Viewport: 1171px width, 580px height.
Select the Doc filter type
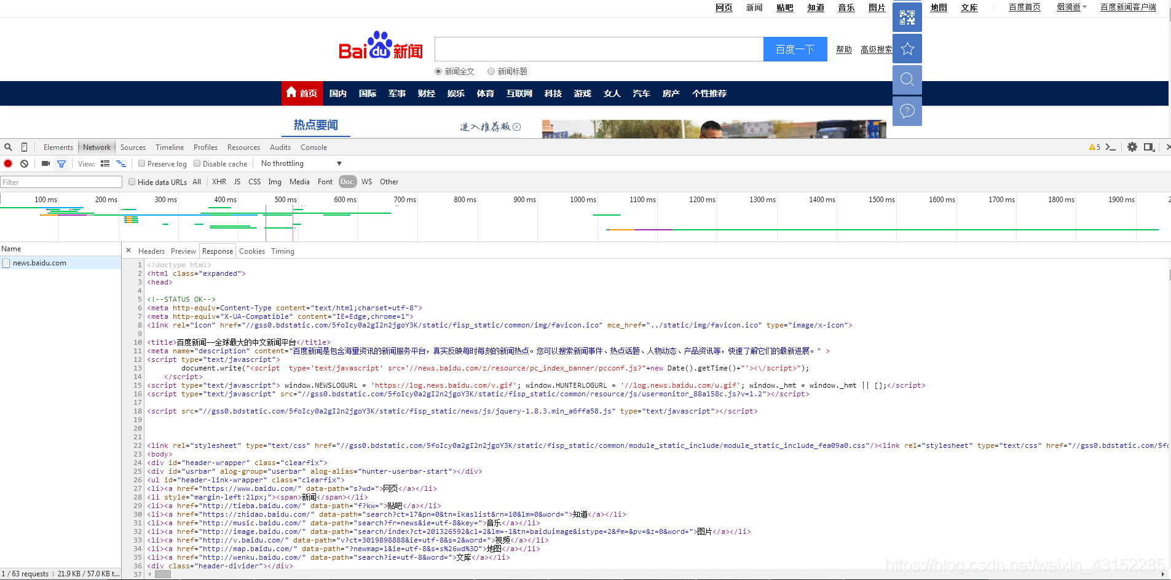(x=347, y=182)
